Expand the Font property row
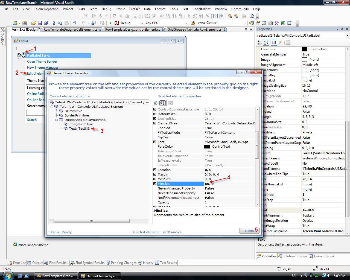350x280 pixels. click(155, 142)
